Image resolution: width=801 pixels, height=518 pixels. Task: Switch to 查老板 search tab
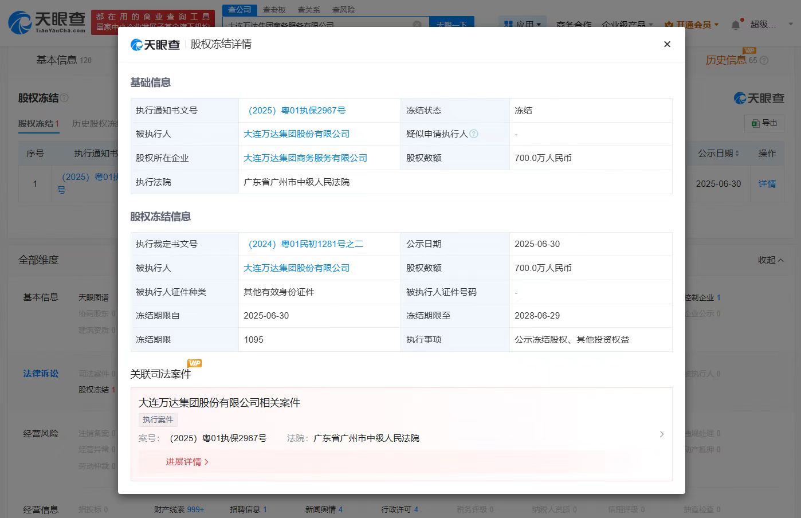274,10
